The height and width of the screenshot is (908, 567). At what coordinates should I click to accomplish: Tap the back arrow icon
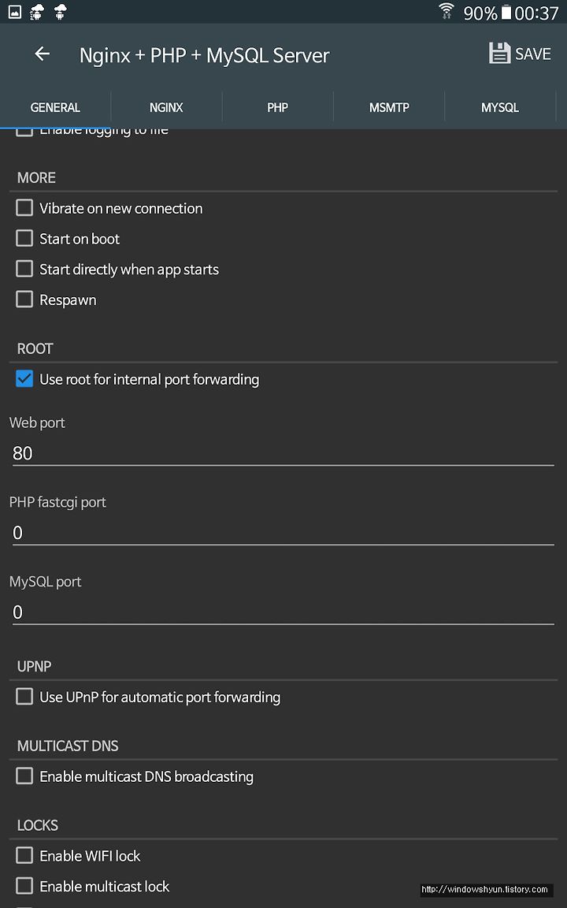(43, 54)
